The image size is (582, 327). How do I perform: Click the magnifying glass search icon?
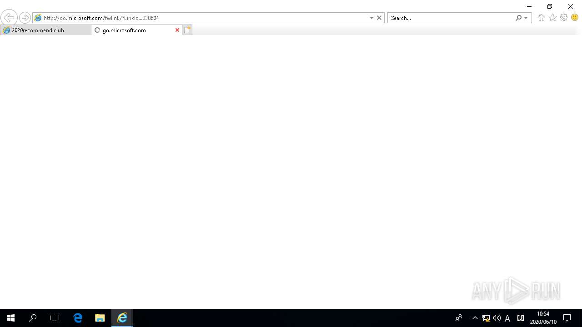click(x=518, y=18)
